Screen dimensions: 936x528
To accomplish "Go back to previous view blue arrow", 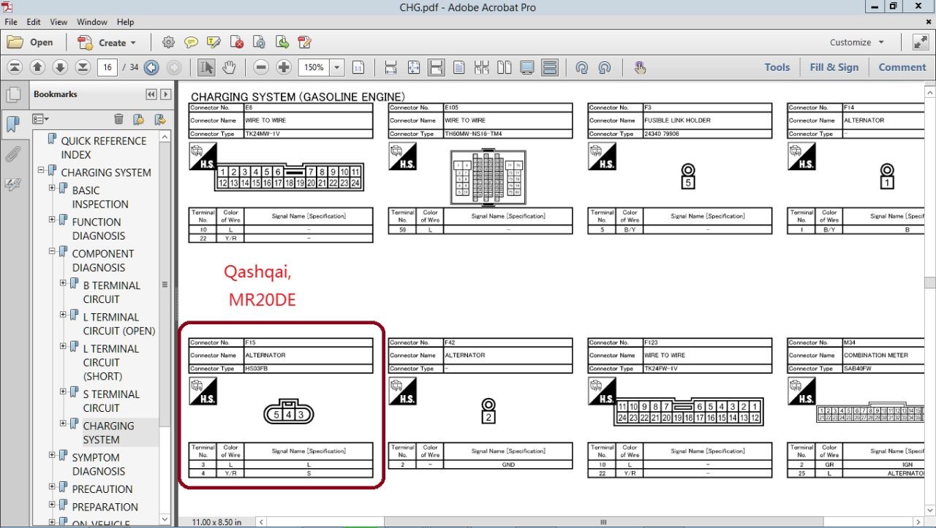I will pos(151,67).
